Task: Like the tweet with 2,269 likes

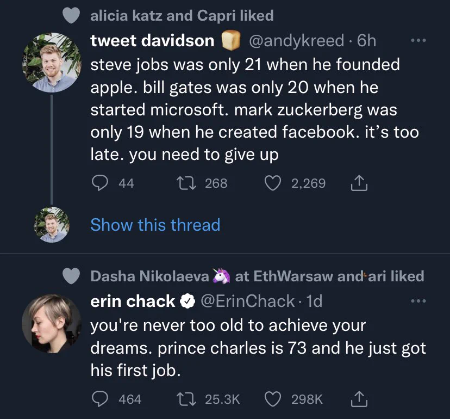Action: [x=272, y=183]
